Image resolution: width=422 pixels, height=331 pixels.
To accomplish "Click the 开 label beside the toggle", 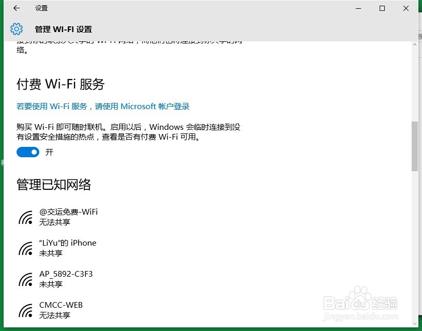I will [50, 152].
